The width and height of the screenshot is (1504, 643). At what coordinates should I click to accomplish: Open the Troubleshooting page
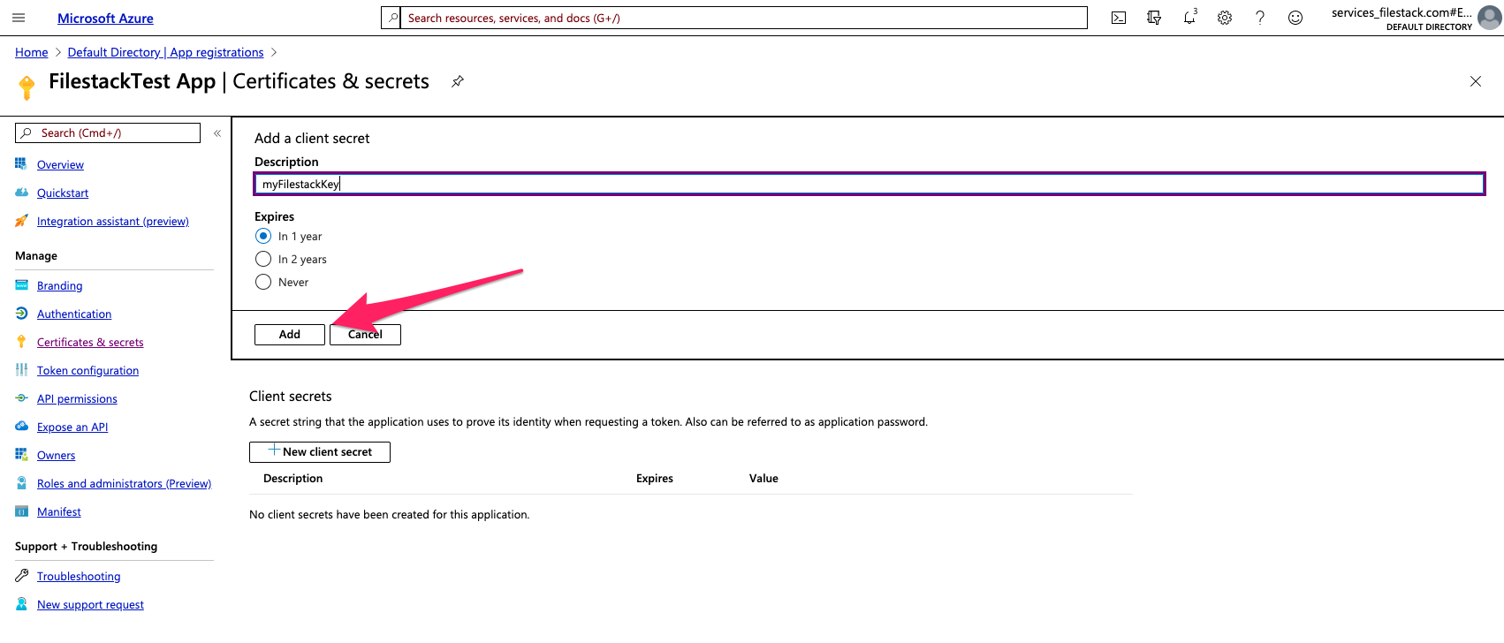click(79, 577)
